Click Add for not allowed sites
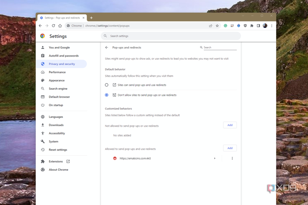This screenshot has width=308, height=205. click(230, 125)
